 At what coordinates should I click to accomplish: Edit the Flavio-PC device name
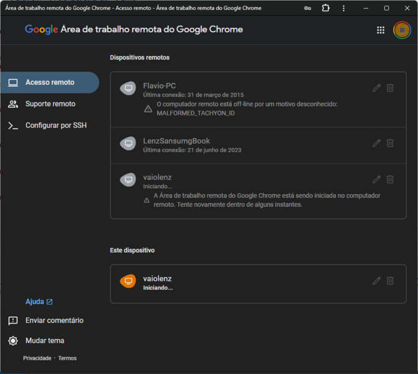click(x=376, y=88)
